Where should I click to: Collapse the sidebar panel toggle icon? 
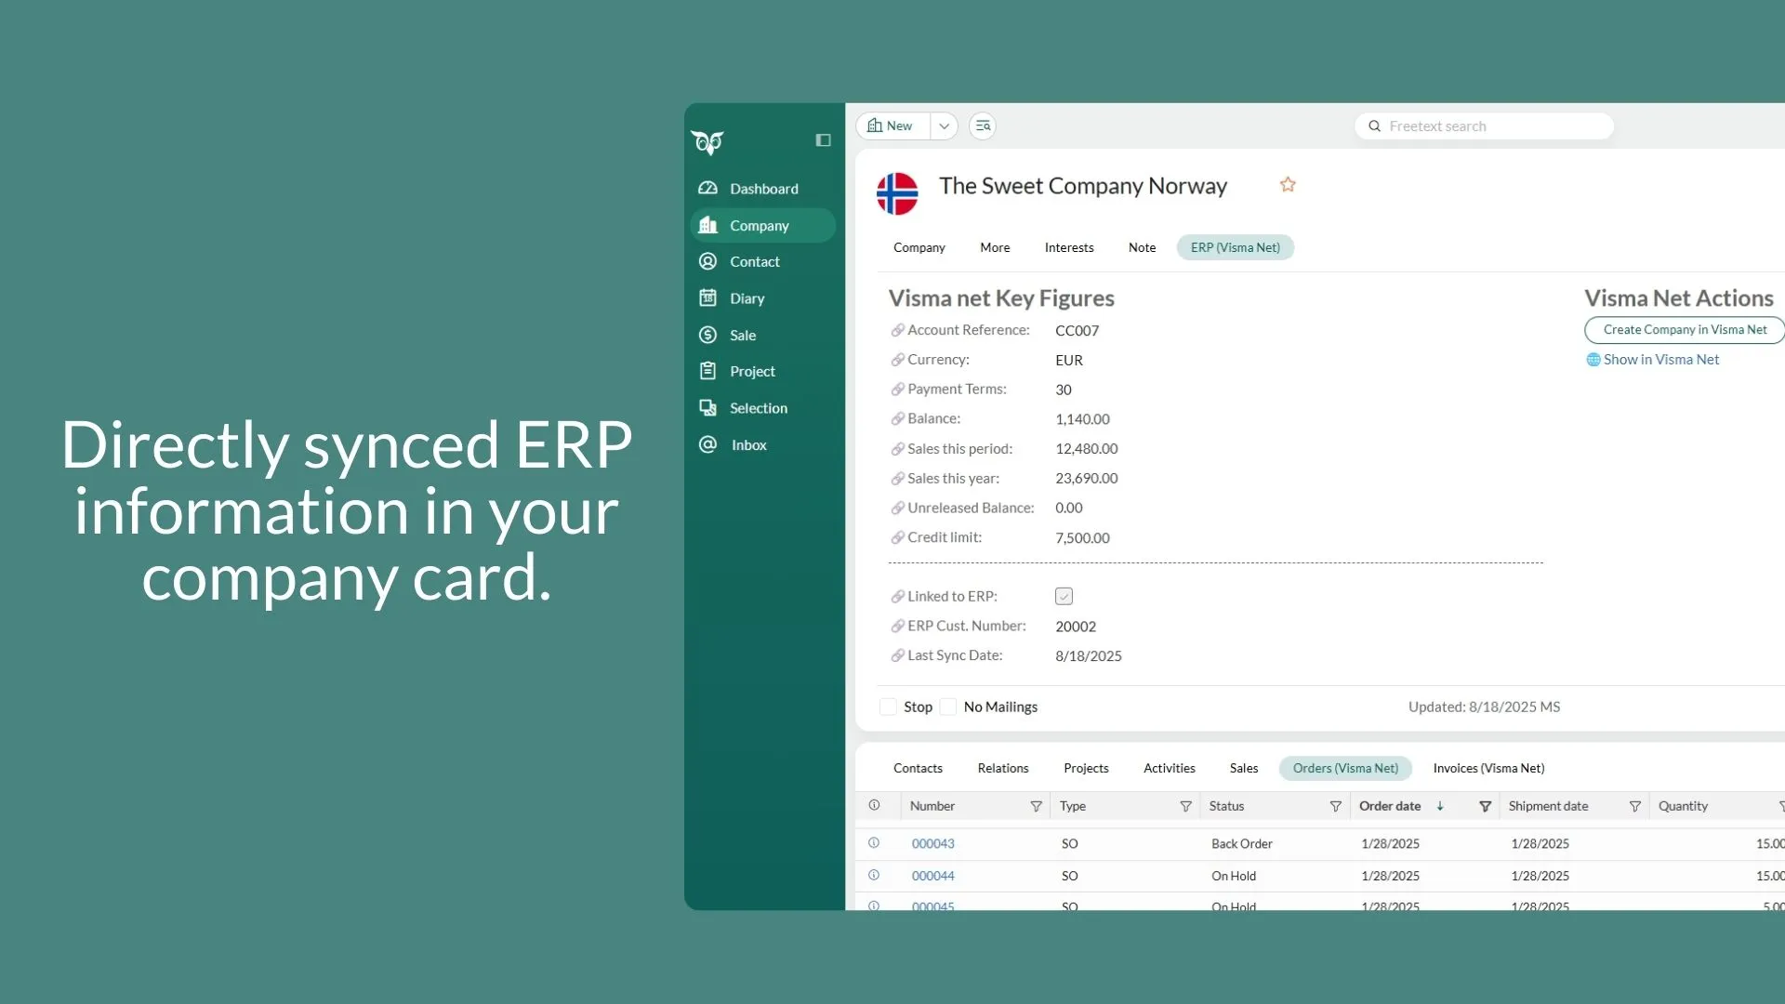[x=823, y=140]
